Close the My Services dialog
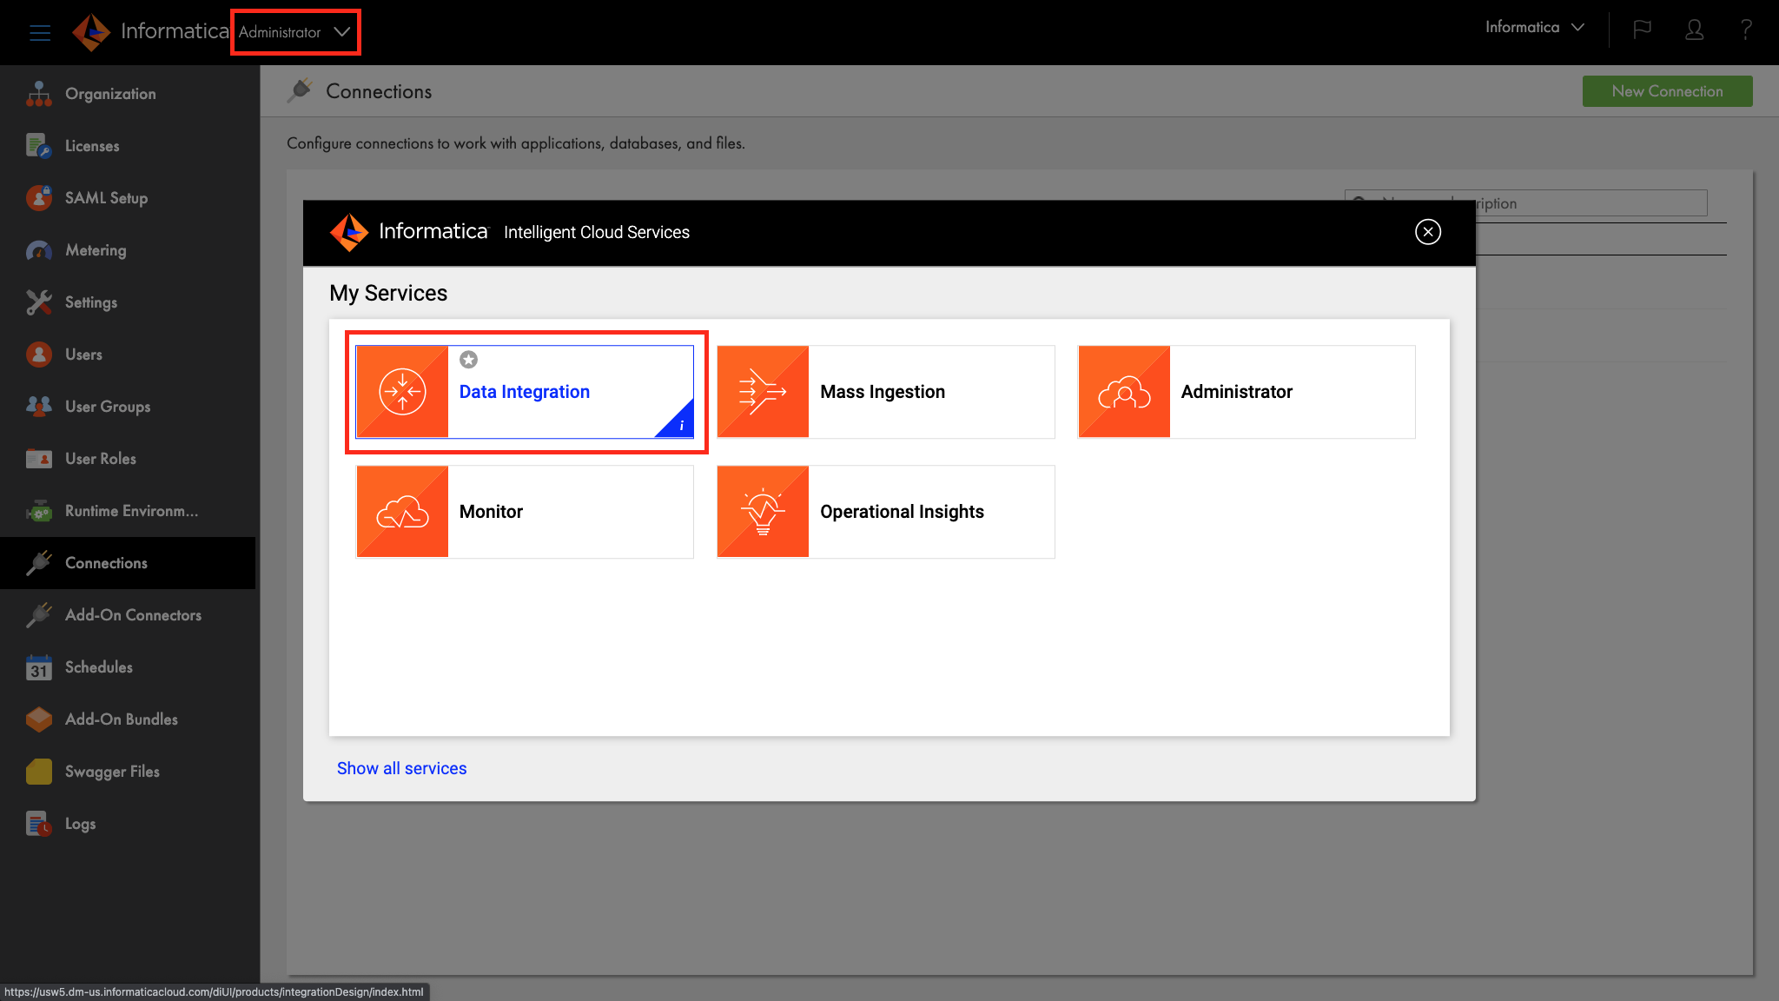The width and height of the screenshot is (1779, 1001). pyautogui.click(x=1428, y=232)
